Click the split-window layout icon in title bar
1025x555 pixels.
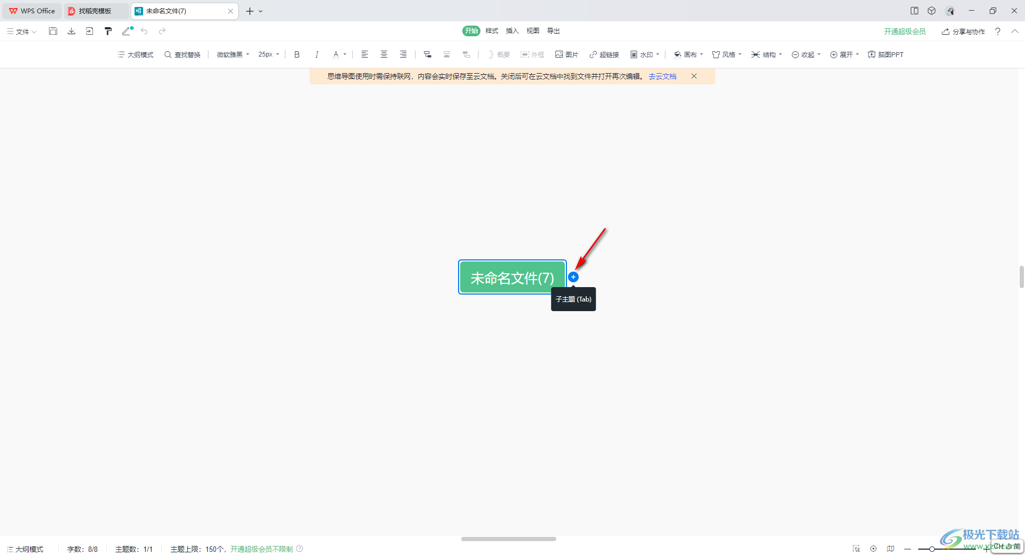tap(914, 11)
